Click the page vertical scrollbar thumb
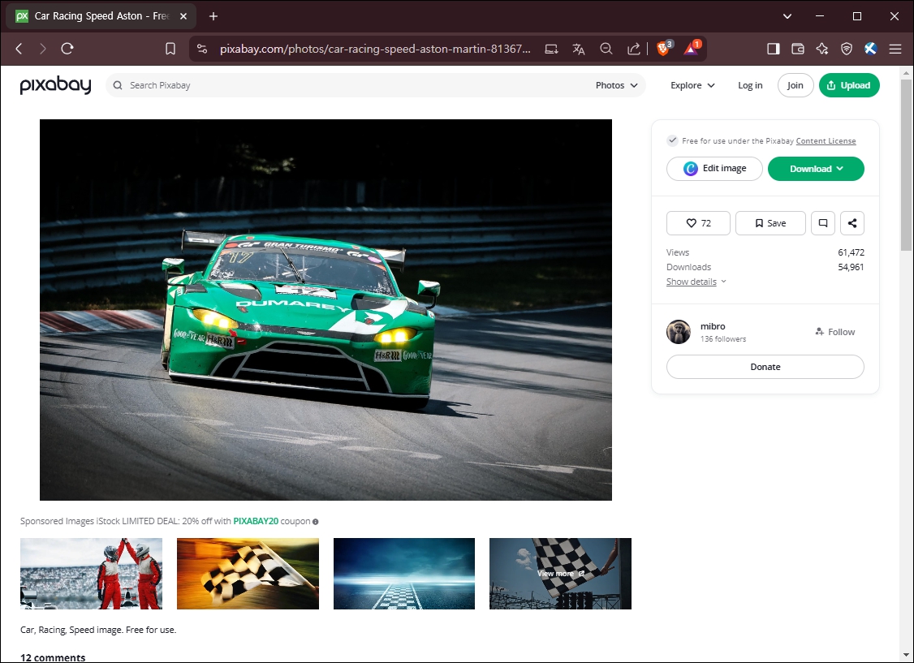Screen dimensions: 914x663 906,165
